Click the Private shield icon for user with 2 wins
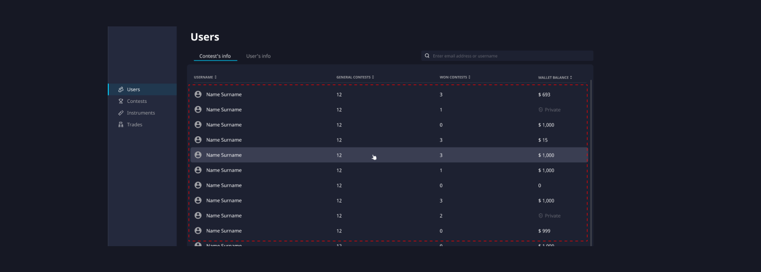 (541, 216)
